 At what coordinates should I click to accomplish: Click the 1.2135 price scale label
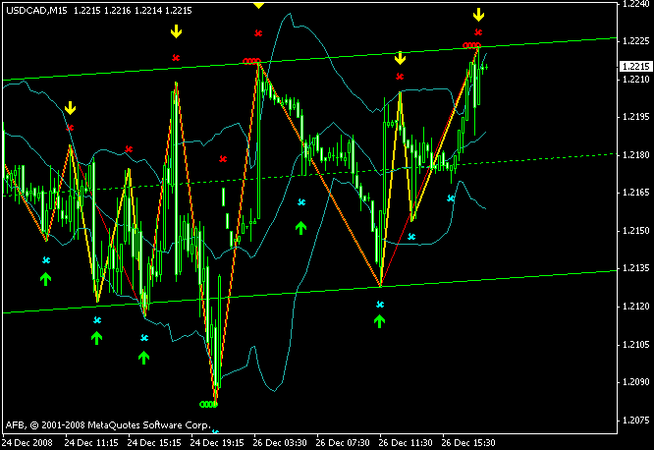tap(635, 268)
